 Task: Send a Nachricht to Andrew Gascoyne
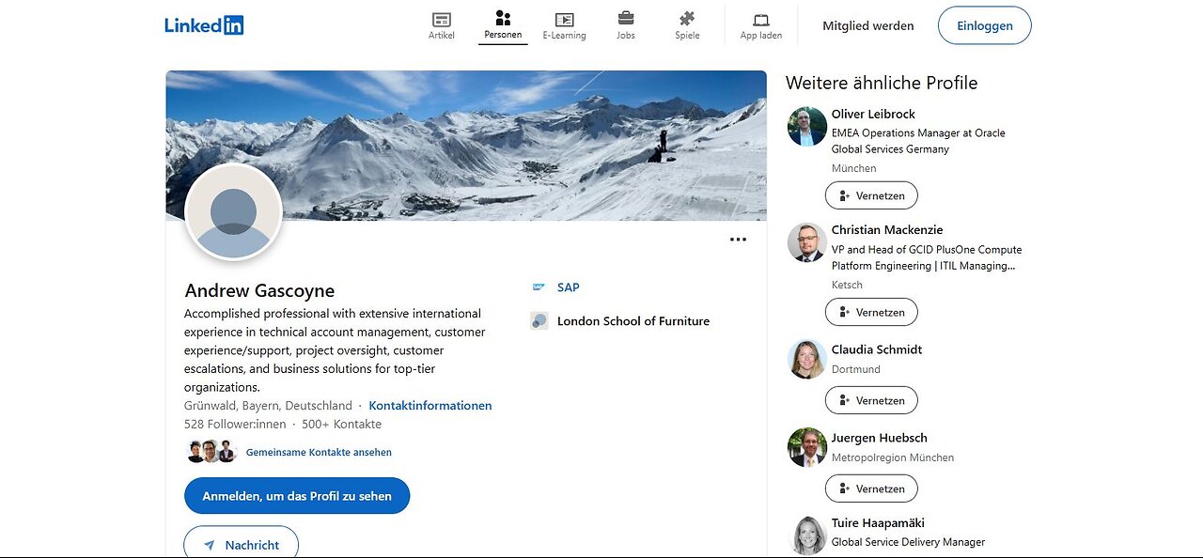coord(241,544)
